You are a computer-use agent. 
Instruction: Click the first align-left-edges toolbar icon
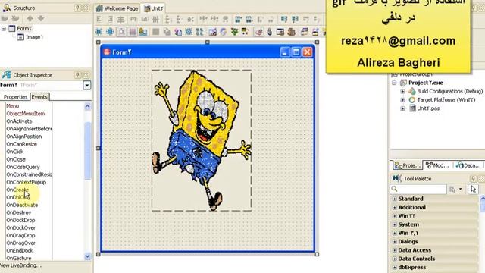tap(99, 19)
